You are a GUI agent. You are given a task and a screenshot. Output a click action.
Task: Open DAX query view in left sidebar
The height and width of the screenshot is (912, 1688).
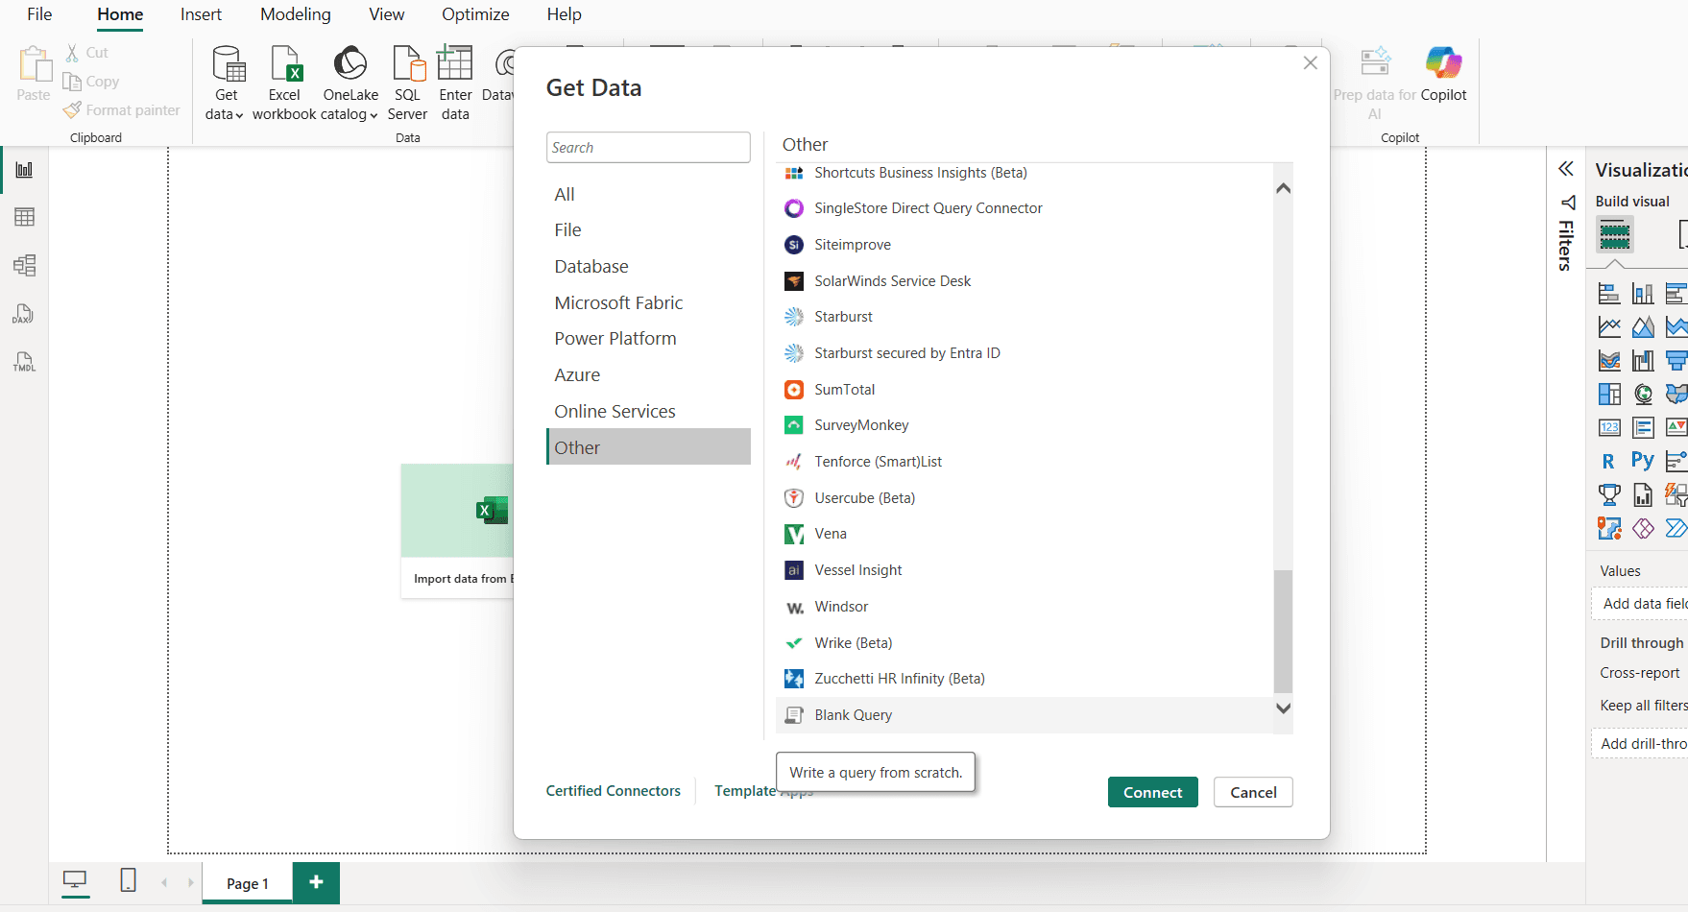coord(24,314)
